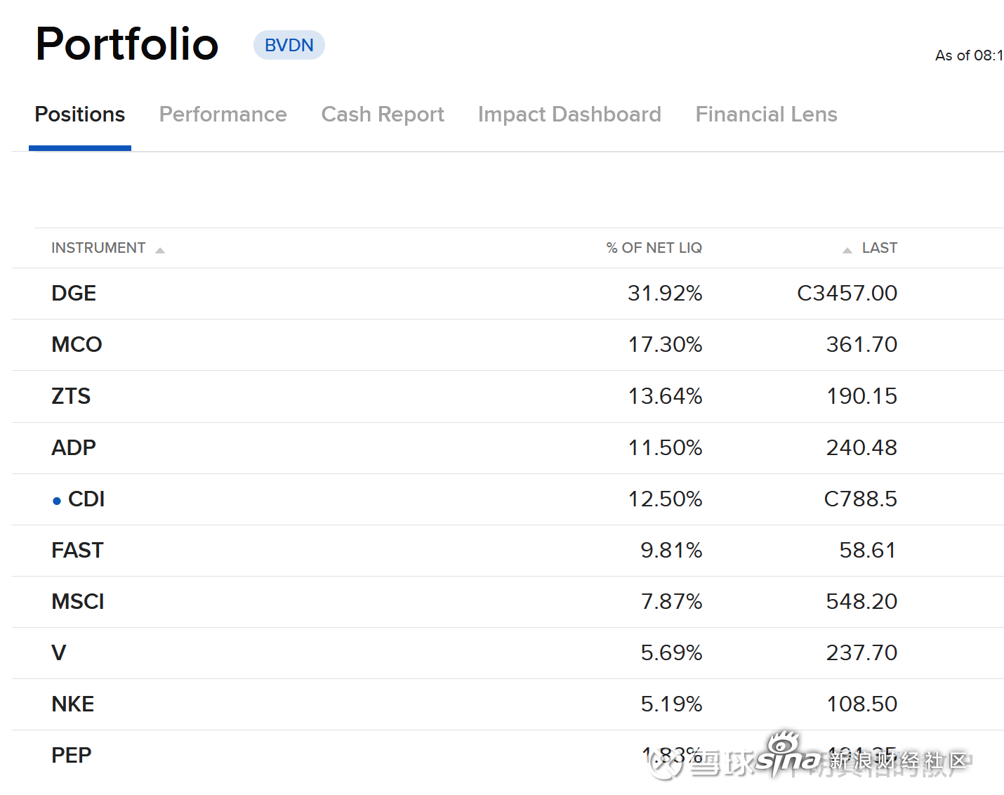
Task: Open the Cash Report tab
Action: coord(383,114)
